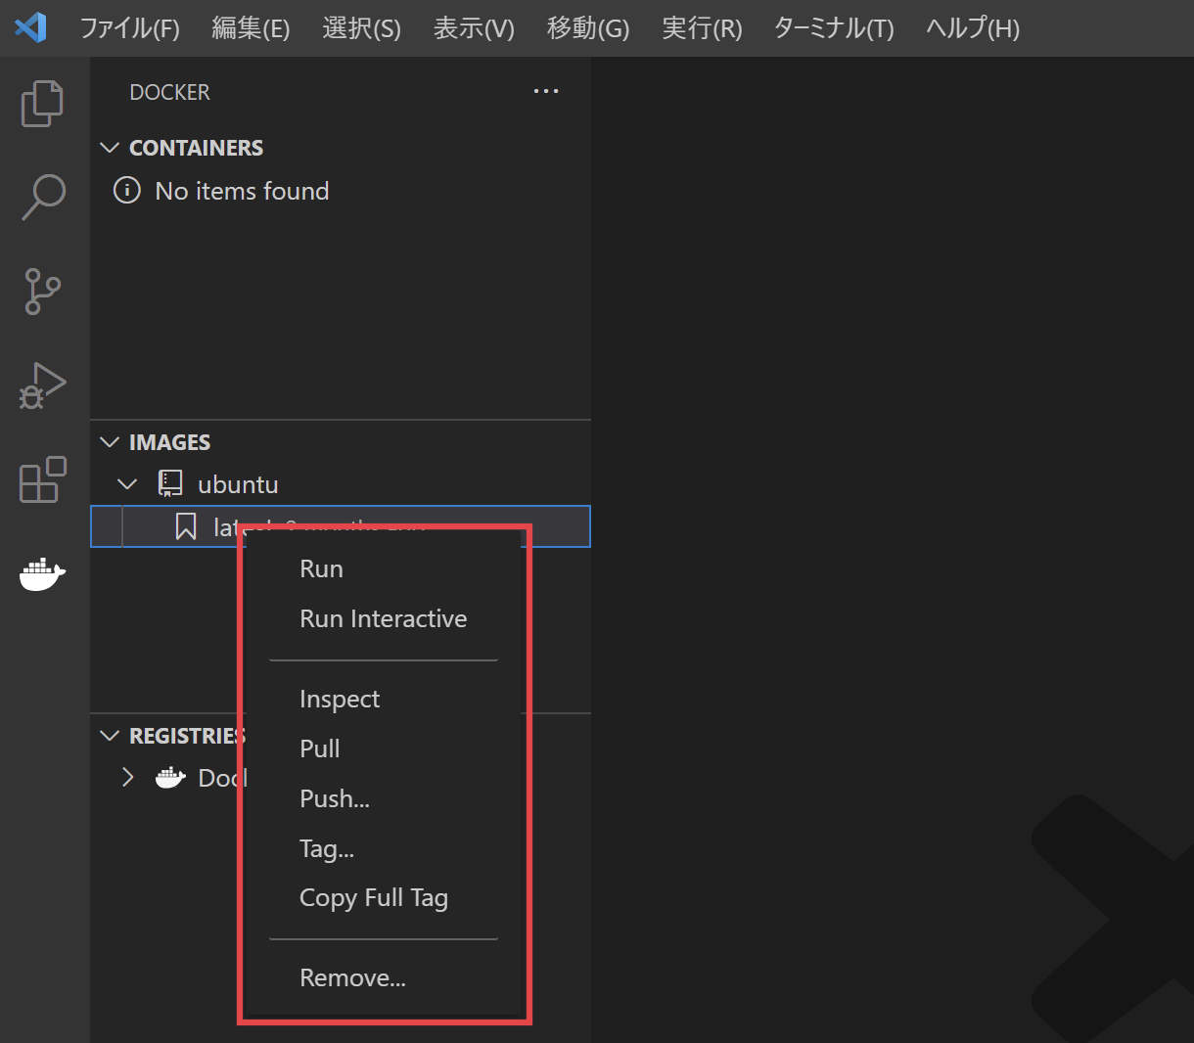Select the Docker whale activity bar icon
Viewport: 1194px width, 1043px height.
tap(42, 574)
